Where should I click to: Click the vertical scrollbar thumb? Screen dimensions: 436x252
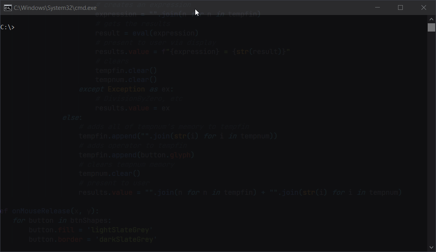point(431,28)
